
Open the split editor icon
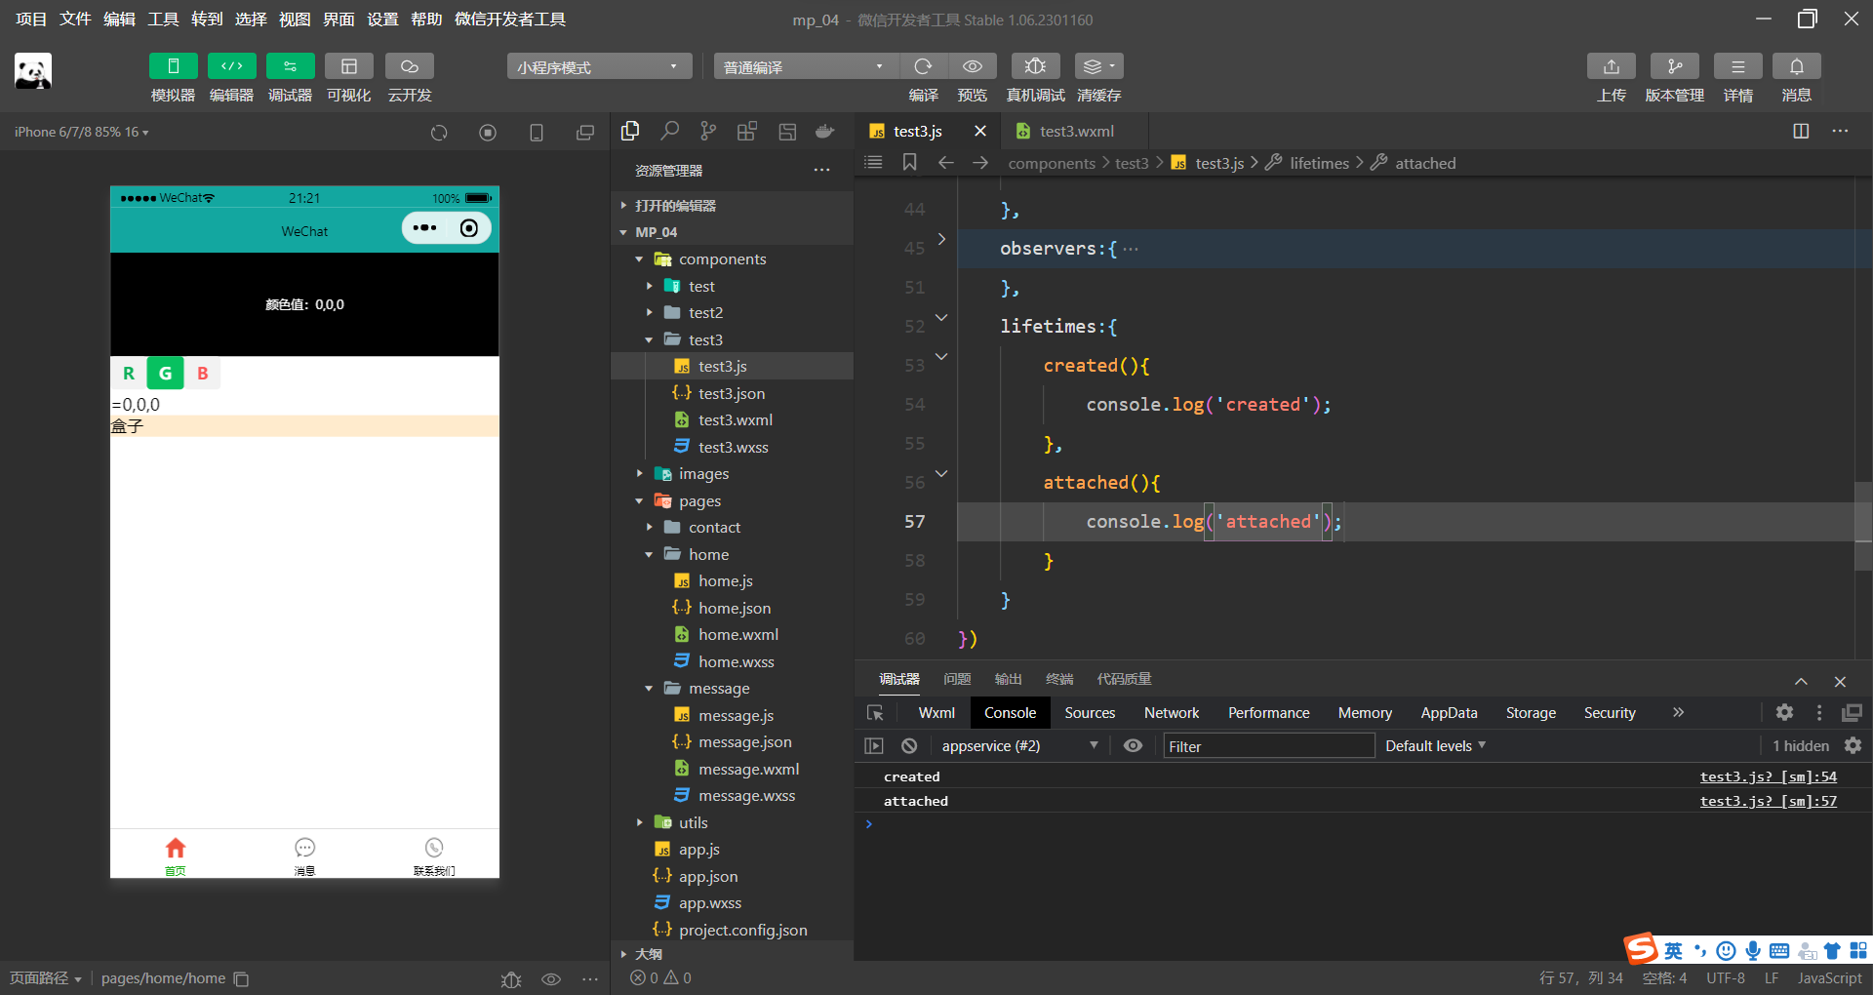point(1801,131)
